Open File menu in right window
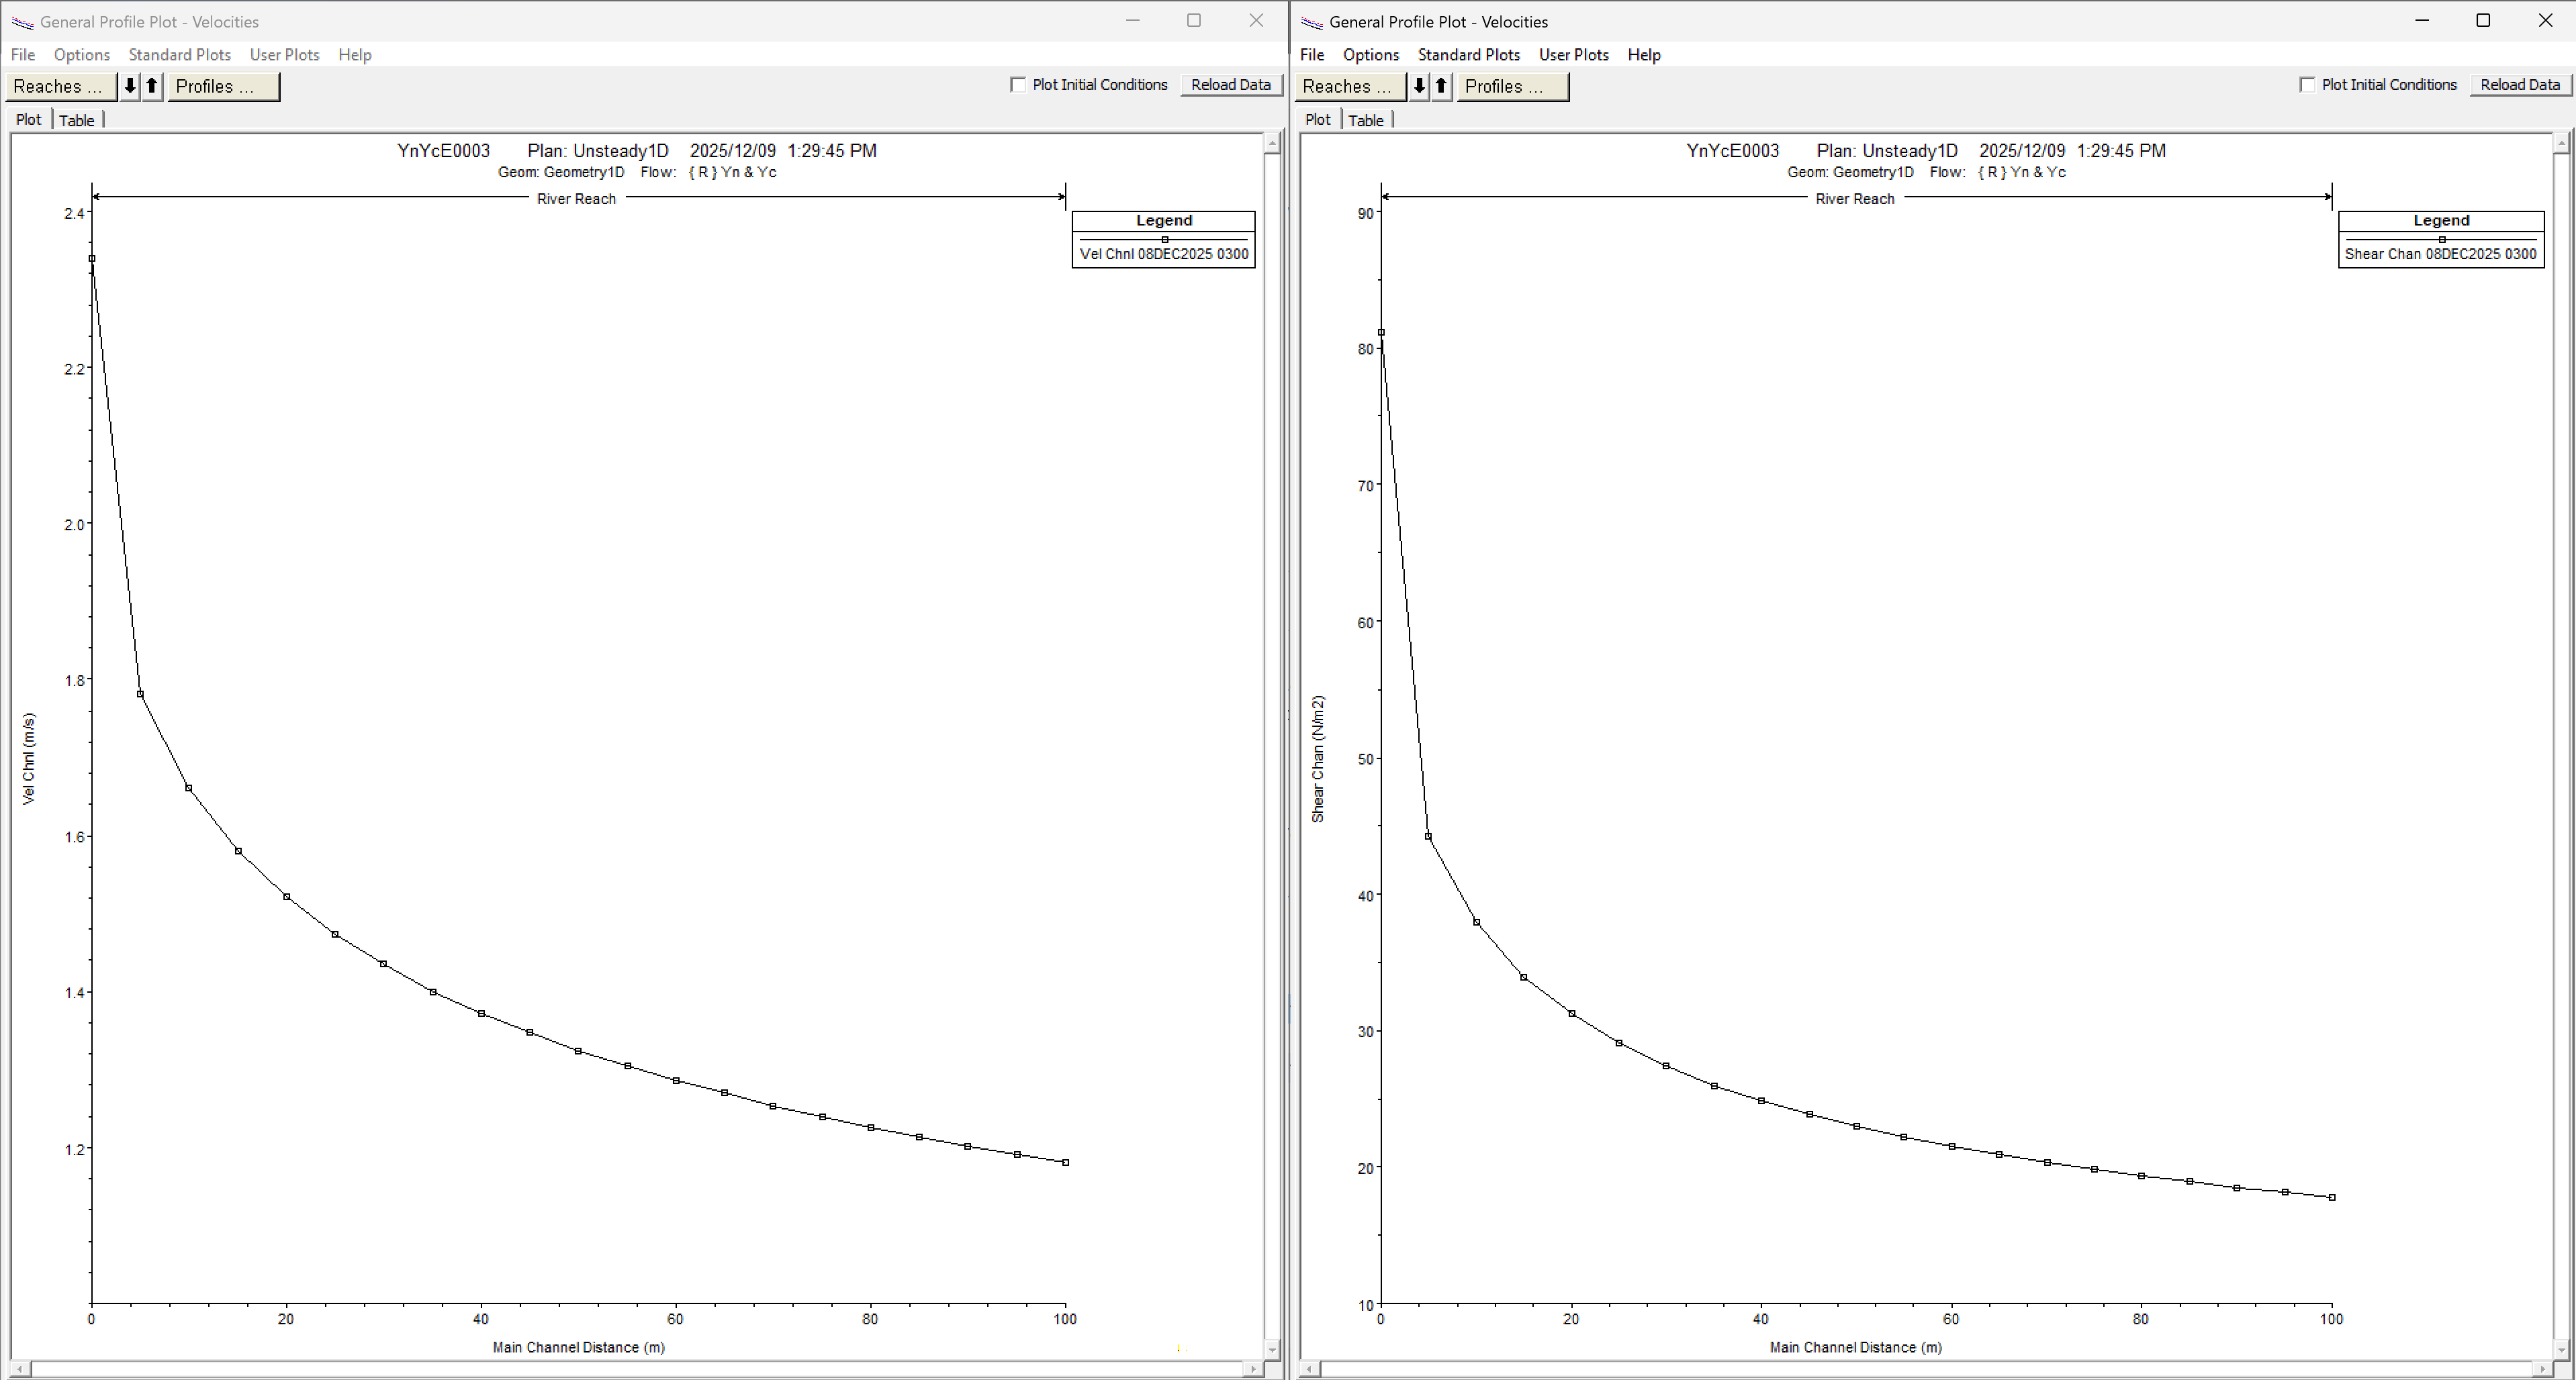The height and width of the screenshot is (1380, 2576). (x=1312, y=55)
